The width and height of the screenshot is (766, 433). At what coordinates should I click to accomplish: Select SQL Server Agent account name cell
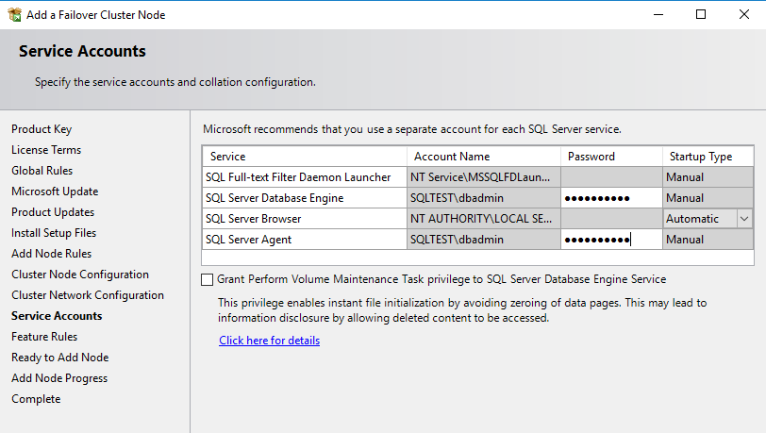click(484, 240)
